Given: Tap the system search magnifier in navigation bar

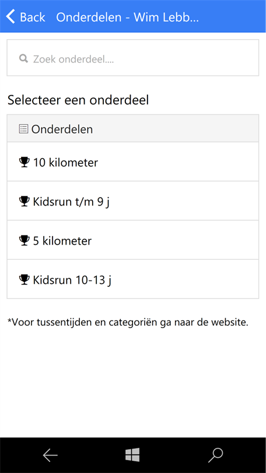Looking at the screenshot, I should click(x=215, y=455).
